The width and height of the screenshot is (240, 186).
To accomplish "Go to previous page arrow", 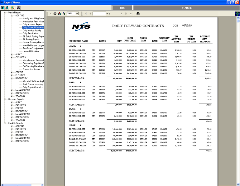I will [x=90, y=13].
